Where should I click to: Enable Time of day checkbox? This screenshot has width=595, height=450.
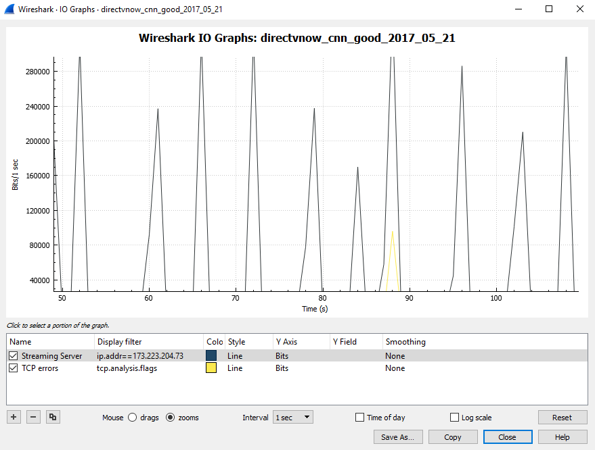pos(359,418)
